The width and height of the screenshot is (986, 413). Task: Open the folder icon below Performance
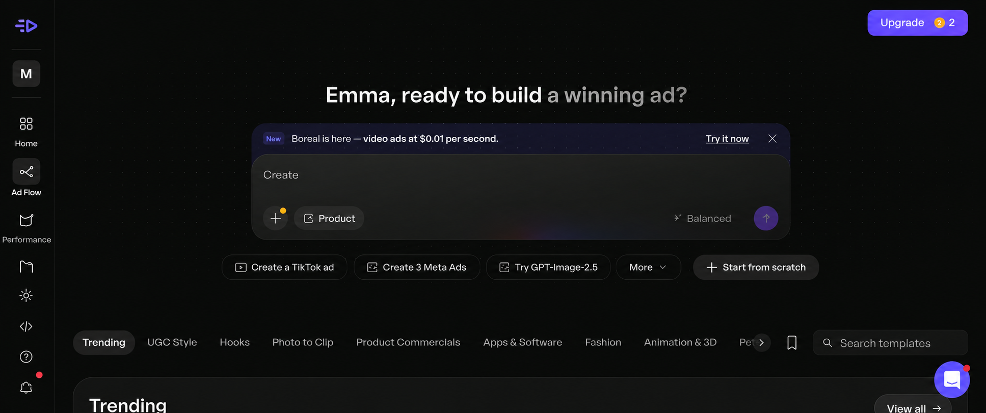pos(26,267)
